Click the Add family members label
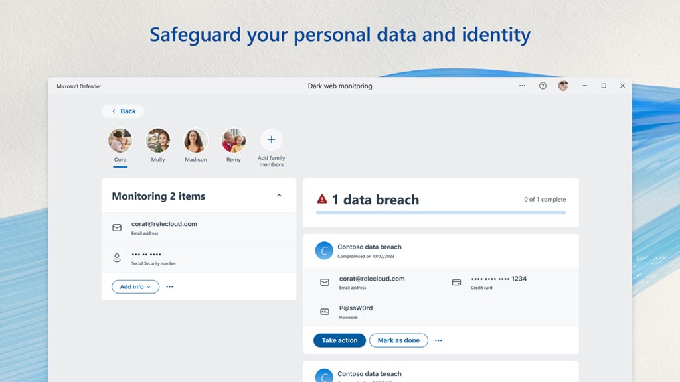Image resolution: width=680 pixels, height=382 pixels. pyautogui.click(x=271, y=161)
